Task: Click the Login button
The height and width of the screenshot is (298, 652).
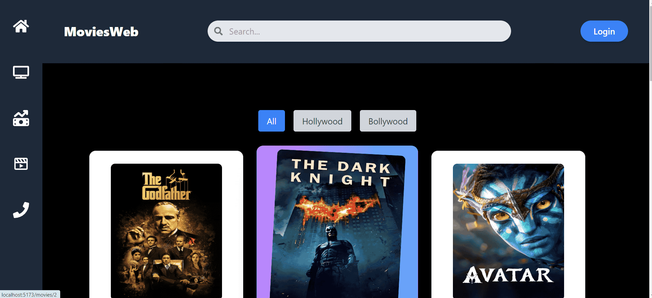Action: tap(604, 31)
